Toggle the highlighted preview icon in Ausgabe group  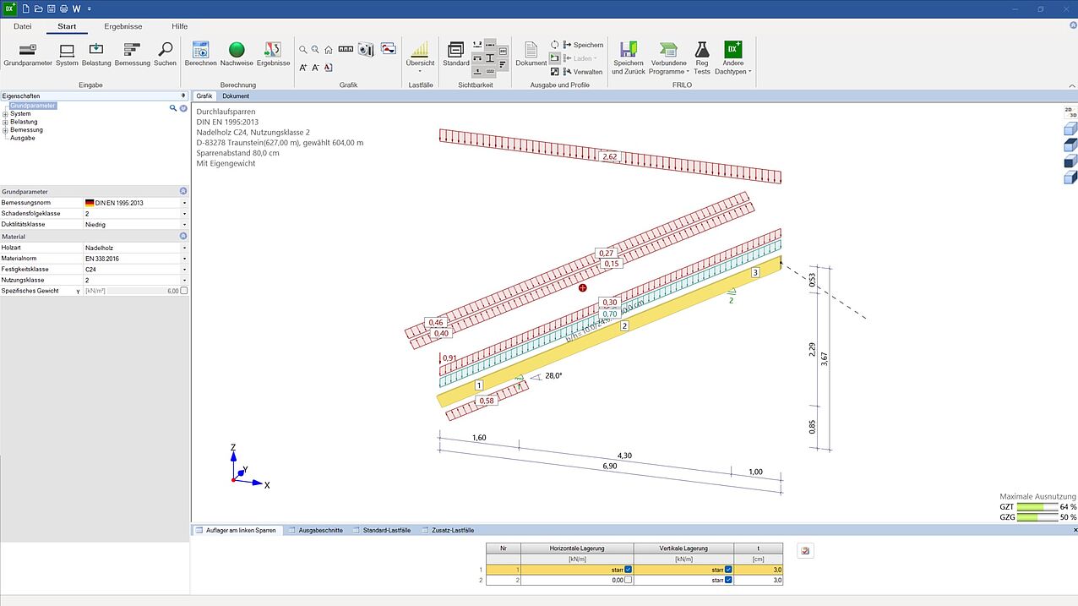tap(555, 58)
